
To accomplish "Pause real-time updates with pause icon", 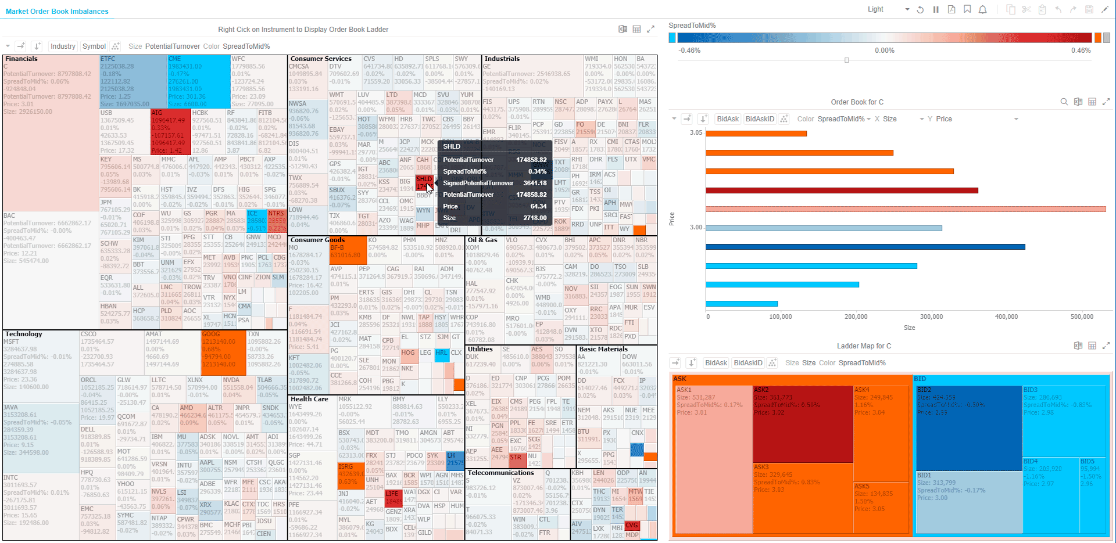I will pyautogui.click(x=936, y=9).
